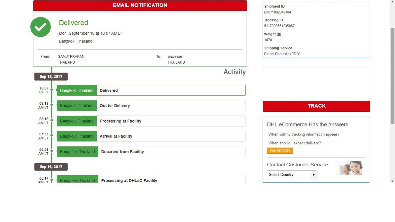The height and width of the screenshot is (222, 395).
Task: Expand the Sep 16, 2017 date marker
Action: click(x=51, y=167)
